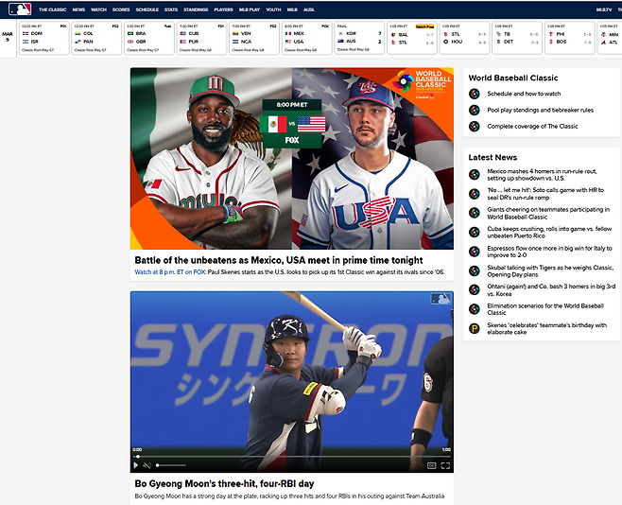Open The Classic nav dropdown
Image resolution: width=622 pixels, height=505 pixels.
[52, 9]
